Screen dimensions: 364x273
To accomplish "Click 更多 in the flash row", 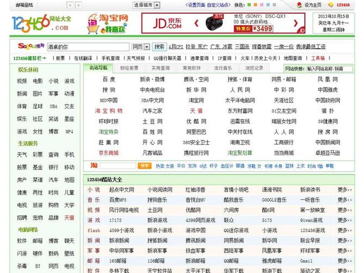I will (344, 230).
